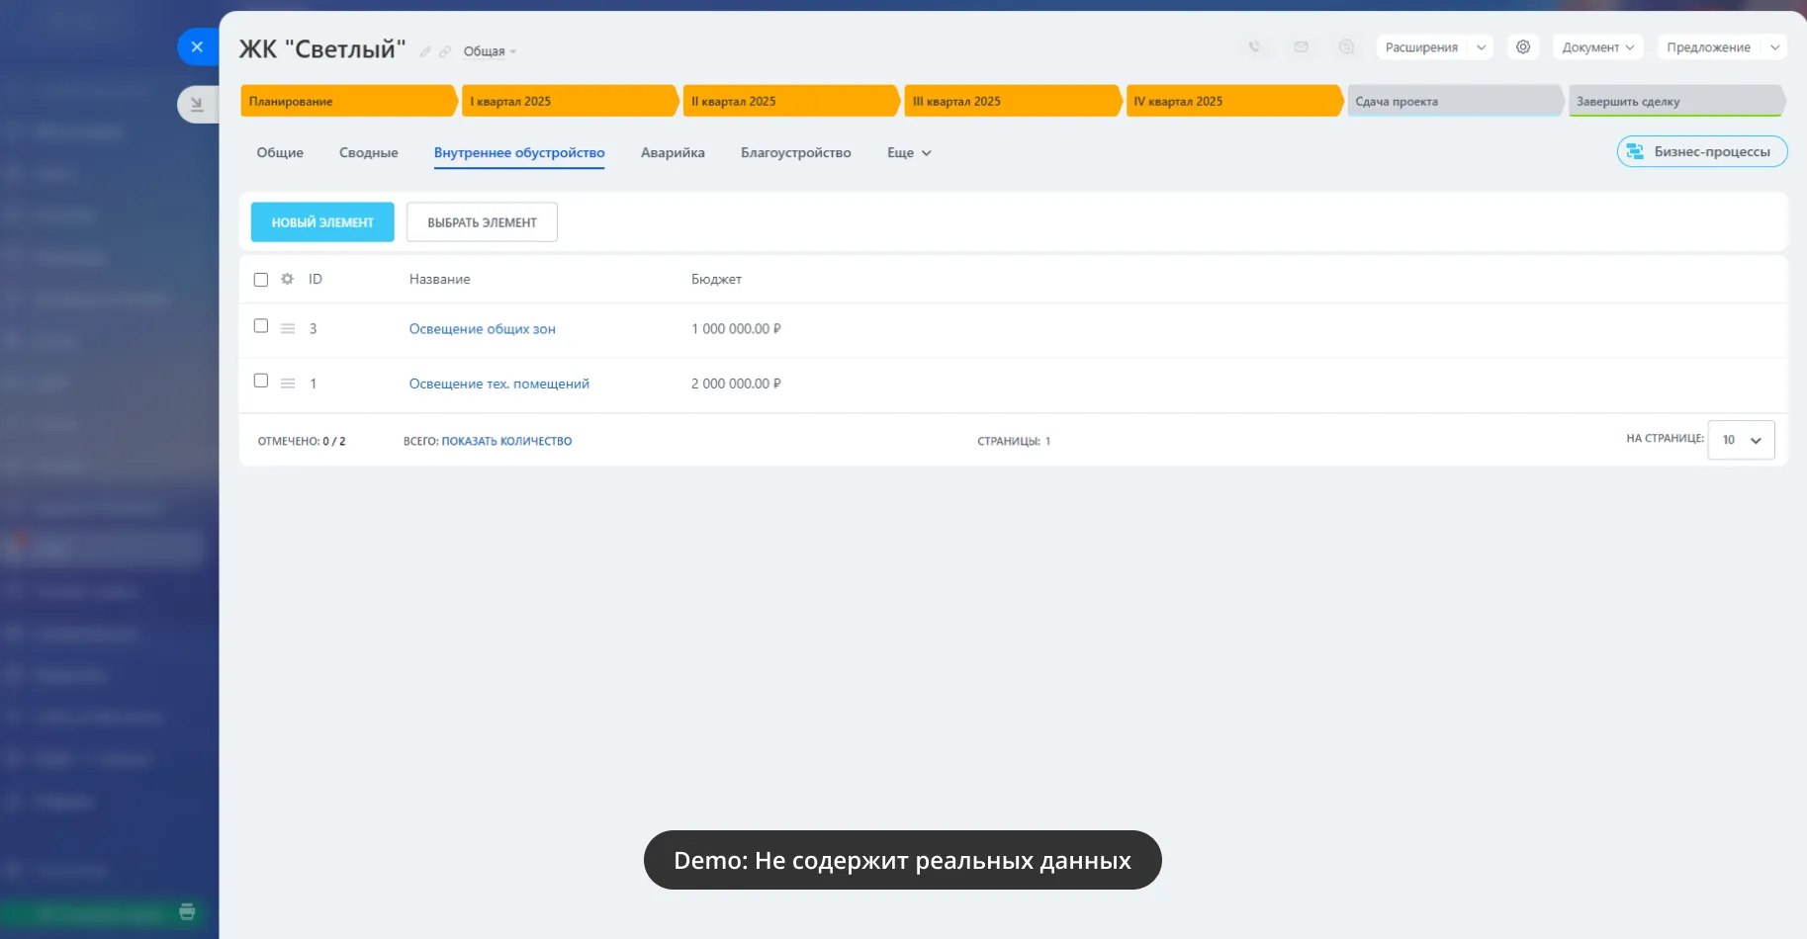This screenshot has width=1807, height=939.
Task: Set stage to II квартал 2025
Action: [x=791, y=101]
